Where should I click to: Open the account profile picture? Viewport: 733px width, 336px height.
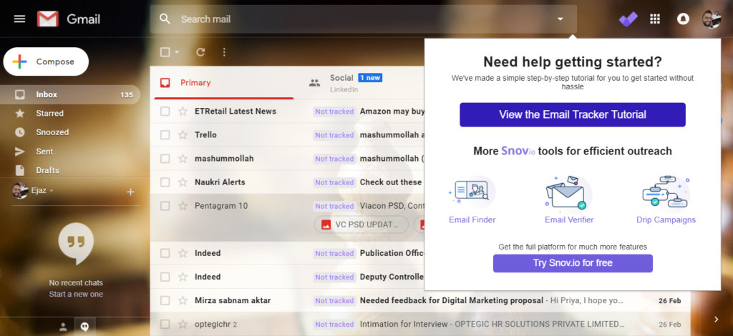coord(711,19)
